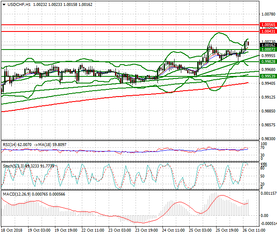
Task: Click the 26 Oct 11:00 time label
Action: point(254,230)
